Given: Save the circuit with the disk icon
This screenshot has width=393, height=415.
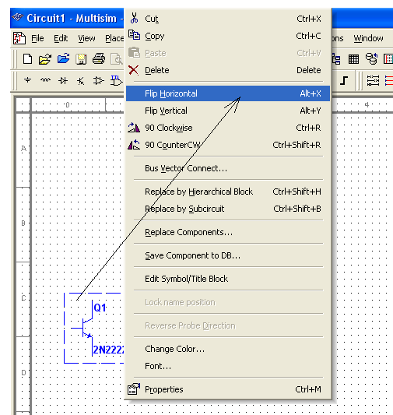Looking at the screenshot, I should (81, 58).
